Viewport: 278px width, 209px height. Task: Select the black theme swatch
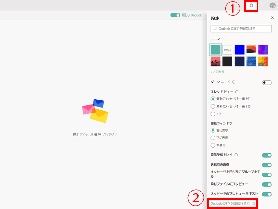tap(227, 62)
